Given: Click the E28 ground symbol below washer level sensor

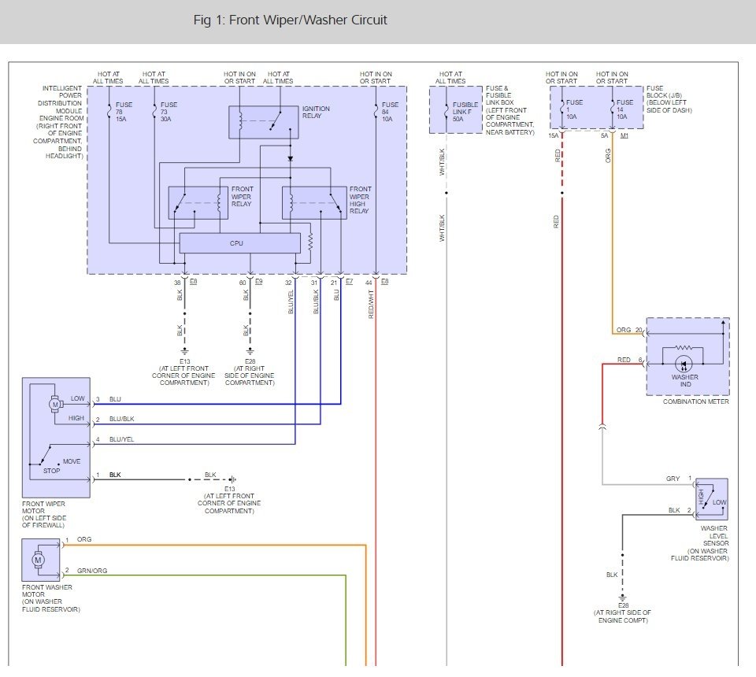Looking at the screenshot, I should pyautogui.click(x=622, y=597).
